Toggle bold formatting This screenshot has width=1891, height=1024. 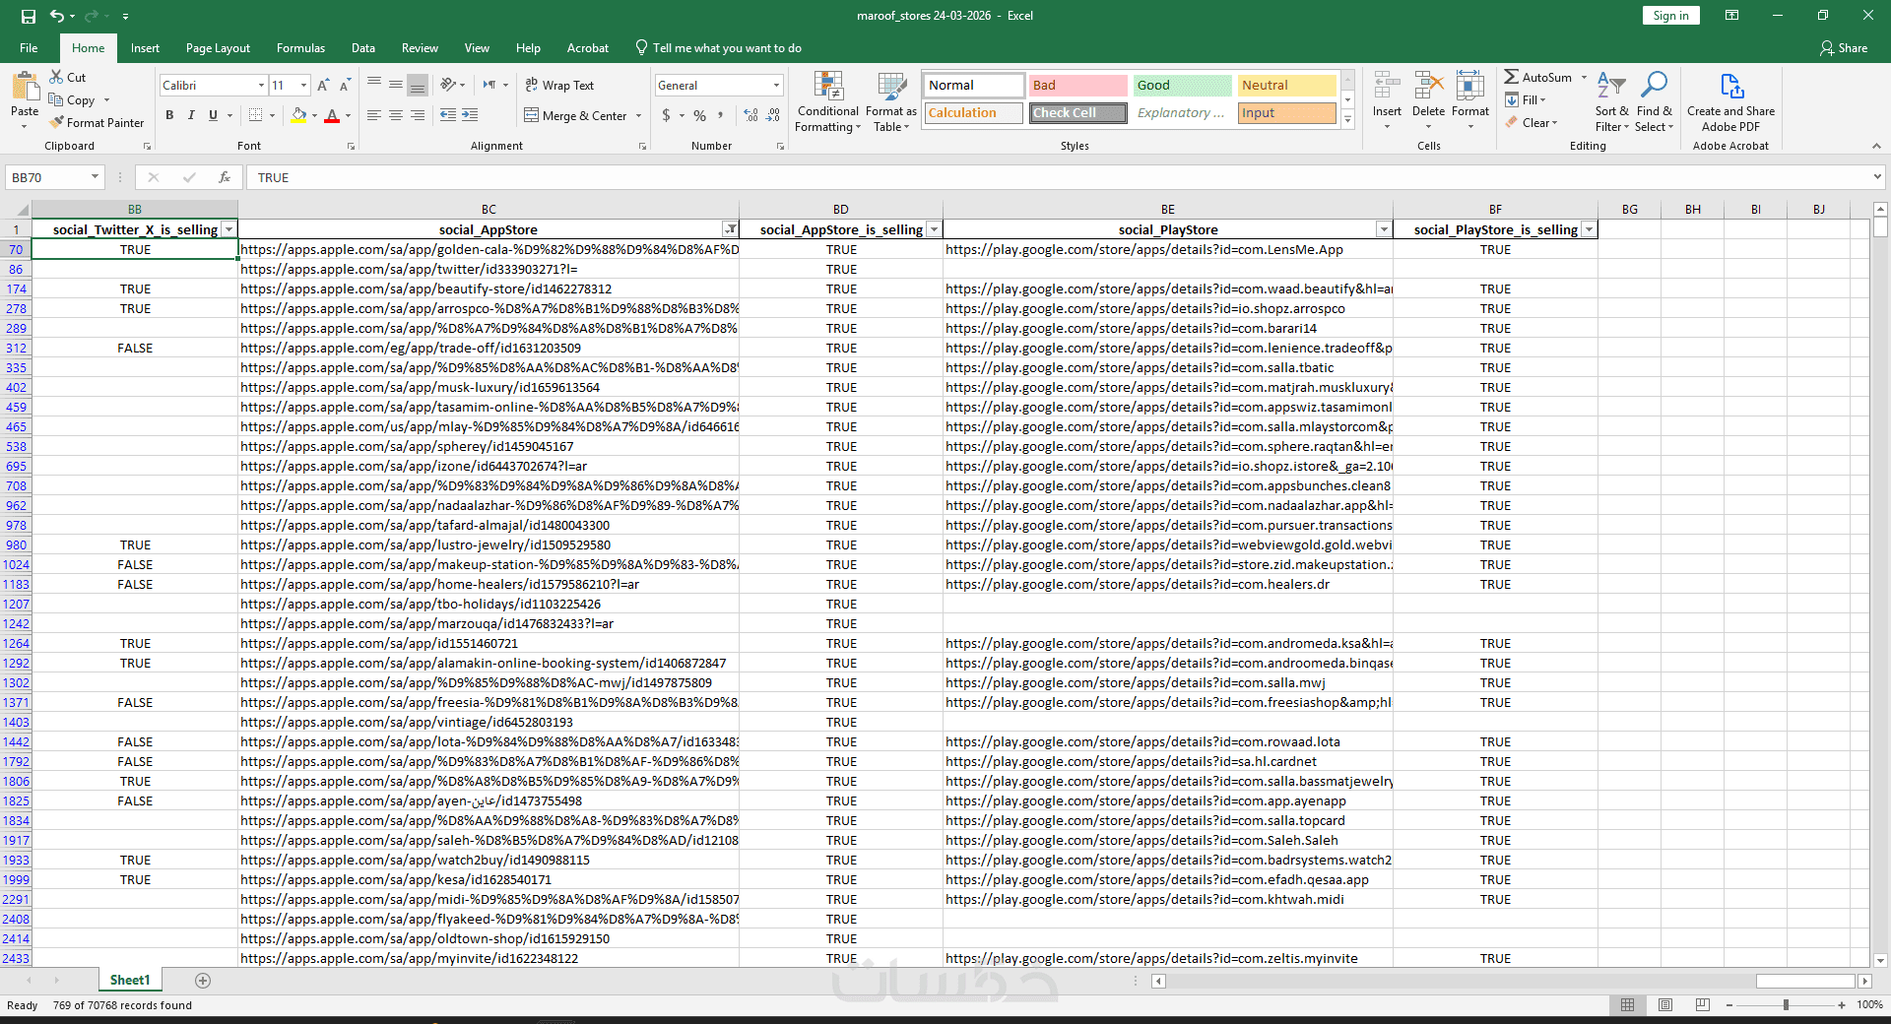pos(169,115)
